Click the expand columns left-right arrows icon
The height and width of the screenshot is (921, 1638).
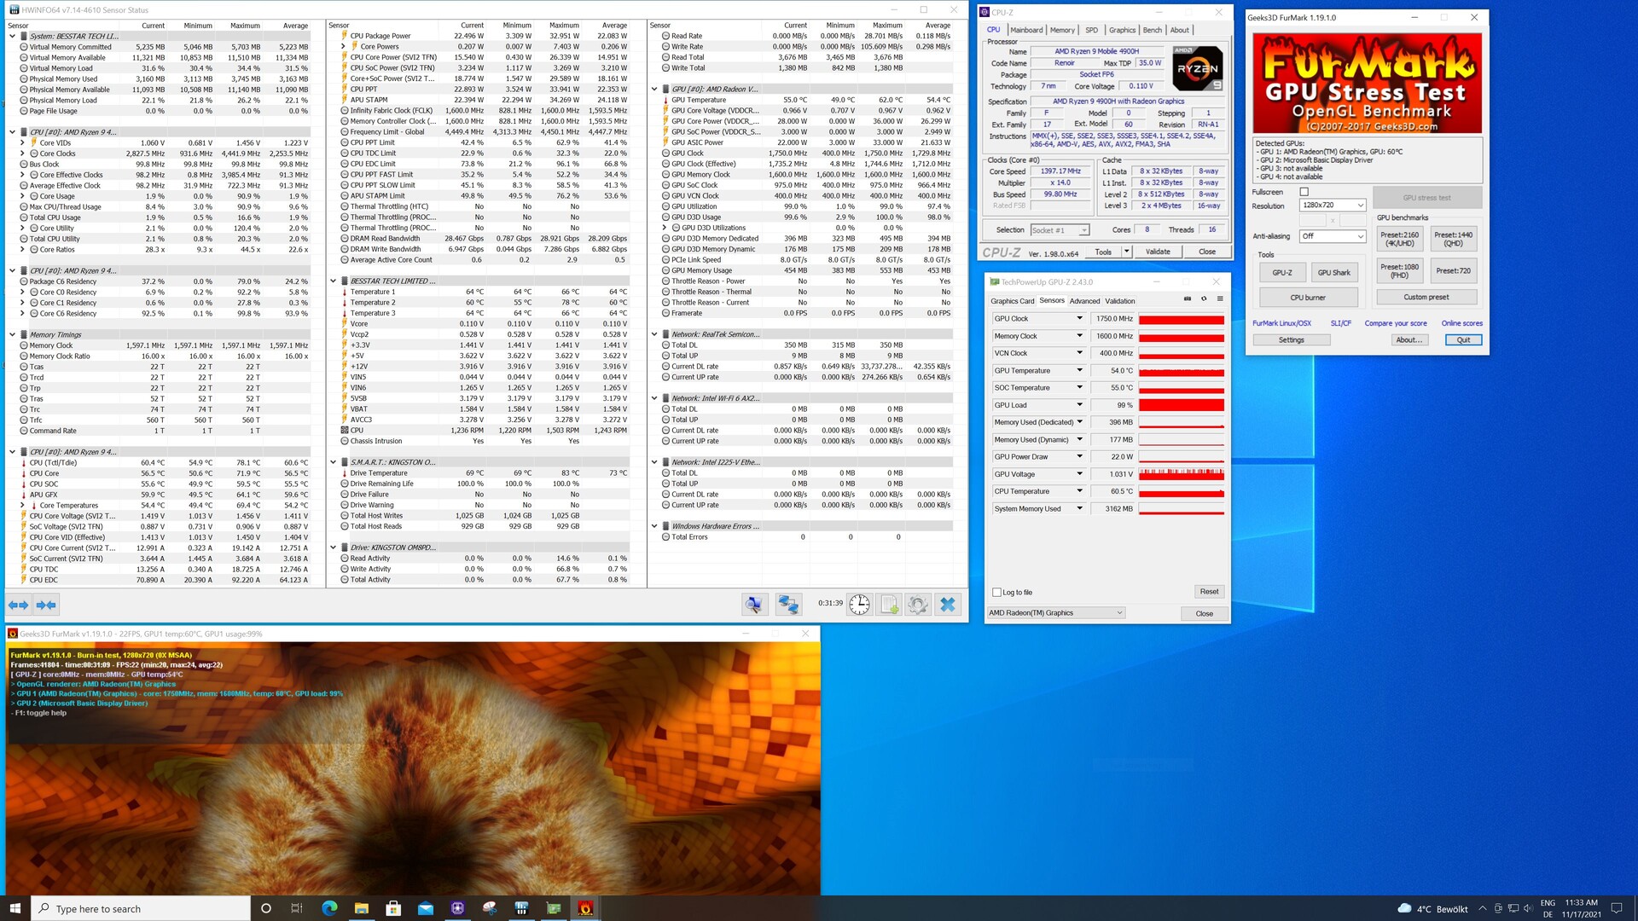pyautogui.click(x=18, y=605)
